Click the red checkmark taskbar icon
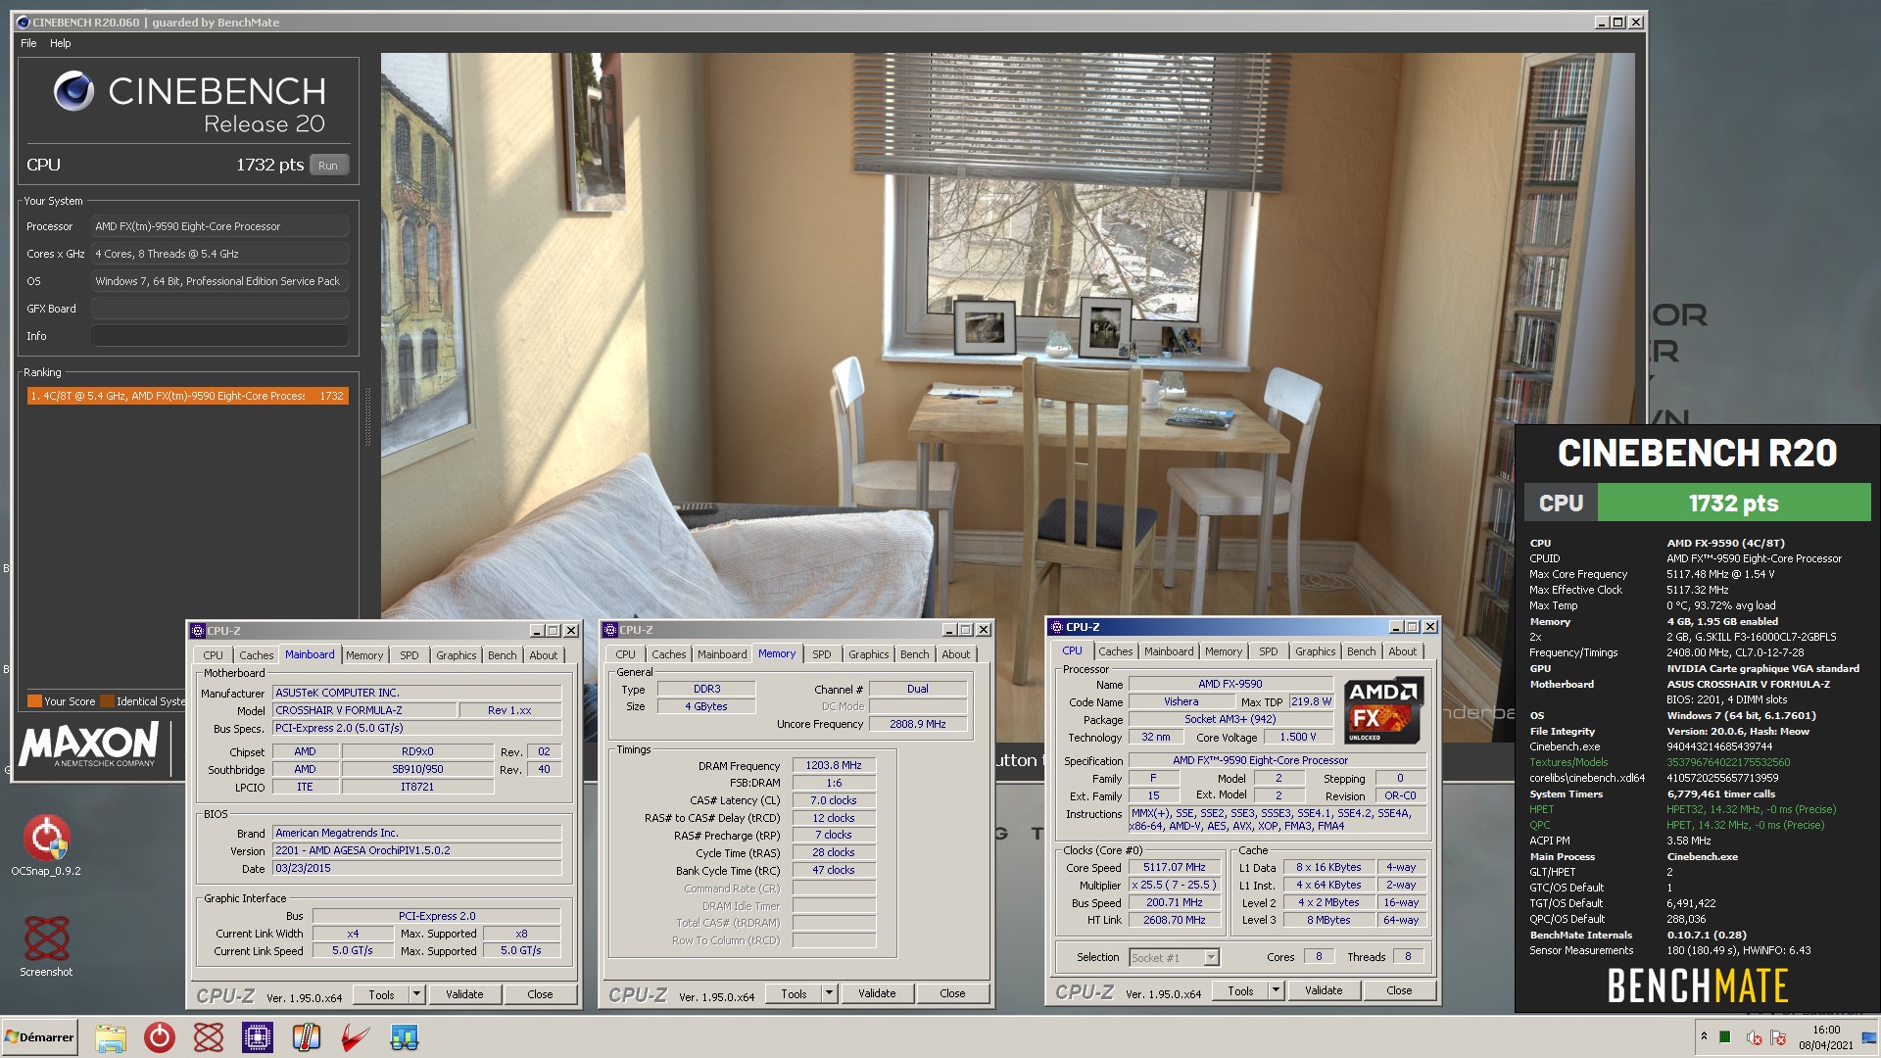This screenshot has height=1058, width=1881. point(356,1037)
